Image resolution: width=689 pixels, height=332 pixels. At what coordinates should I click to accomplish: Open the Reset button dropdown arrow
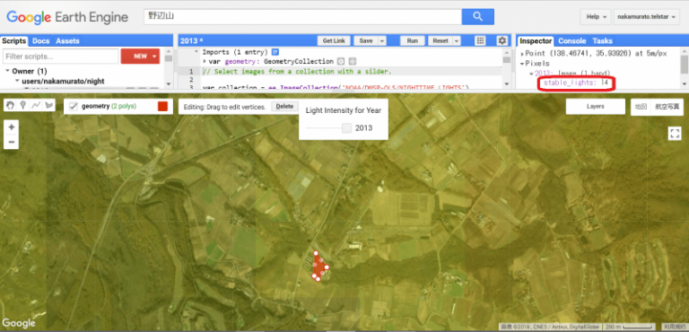pyautogui.click(x=457, y=41)
